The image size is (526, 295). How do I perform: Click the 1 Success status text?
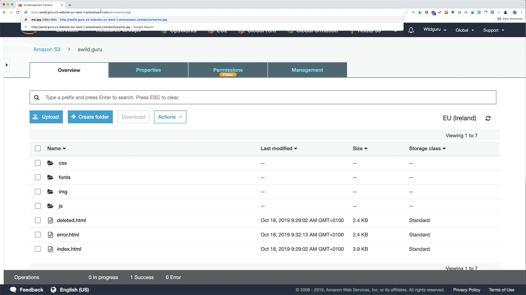pos(142,277)
